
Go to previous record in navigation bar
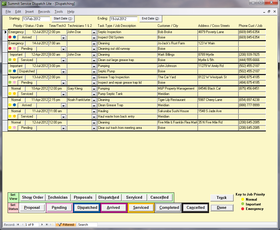pos(23,225)
